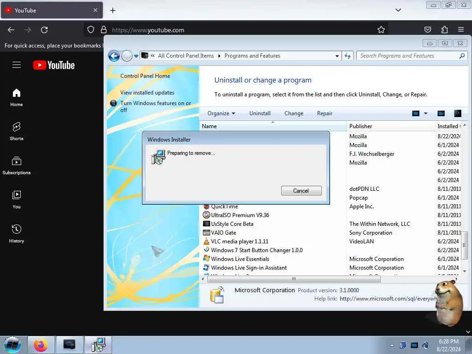The height and width of the screenshot is (354, 472).
Task: Click the site security padlock icon
Action: tap(104, 30)
